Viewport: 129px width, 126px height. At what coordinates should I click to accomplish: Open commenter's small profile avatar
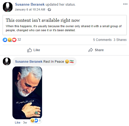point(7,61)
